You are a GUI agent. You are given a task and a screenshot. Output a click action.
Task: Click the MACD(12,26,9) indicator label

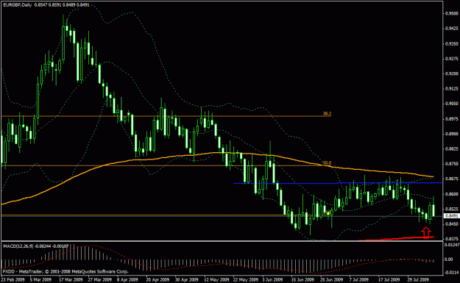(35, 246)
